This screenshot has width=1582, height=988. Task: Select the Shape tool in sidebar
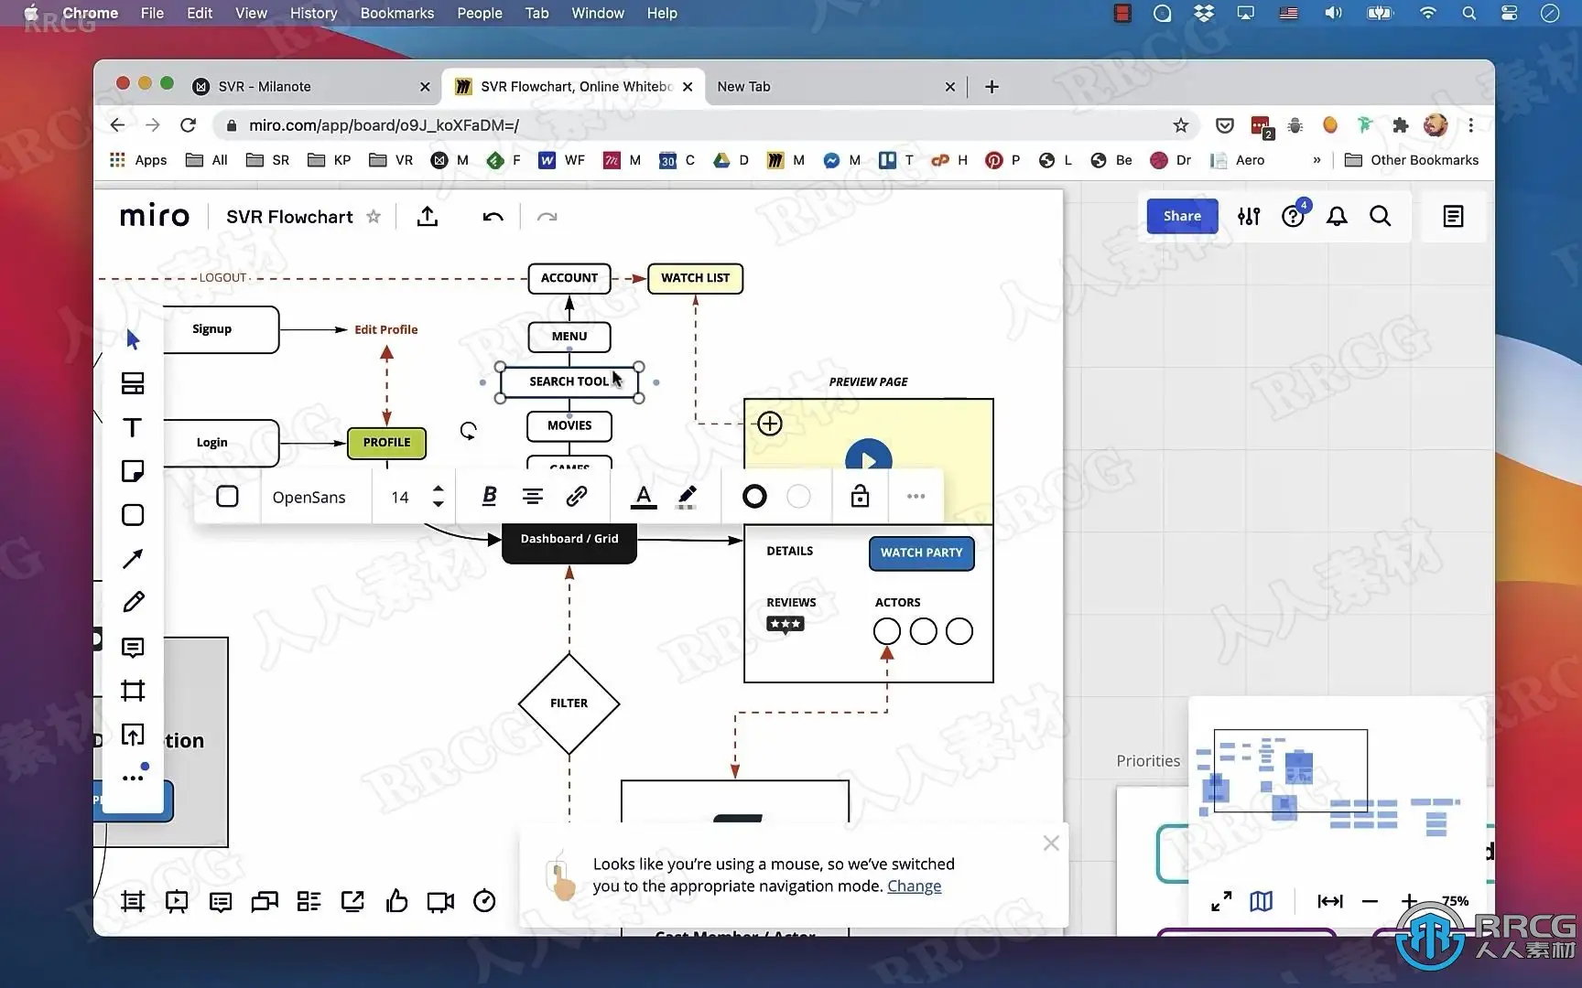coord(133,515)
